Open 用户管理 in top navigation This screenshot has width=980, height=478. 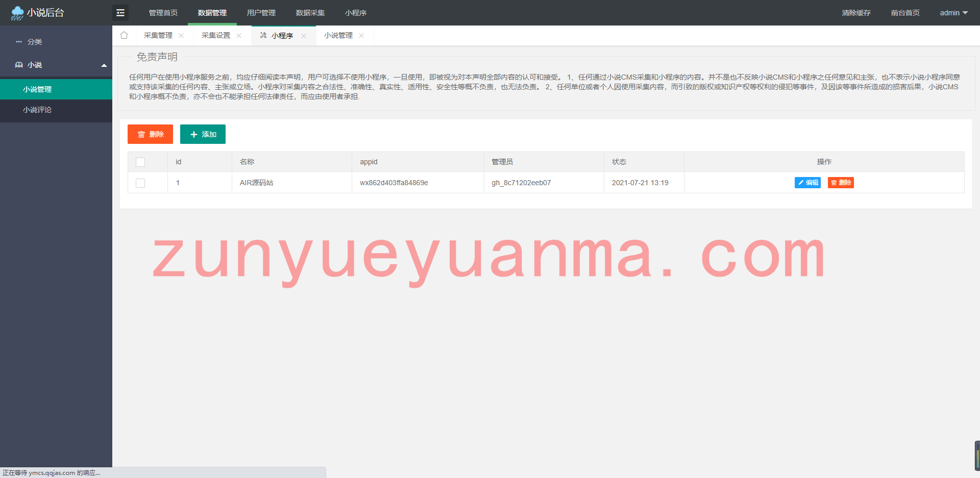[x=261, y=13]
